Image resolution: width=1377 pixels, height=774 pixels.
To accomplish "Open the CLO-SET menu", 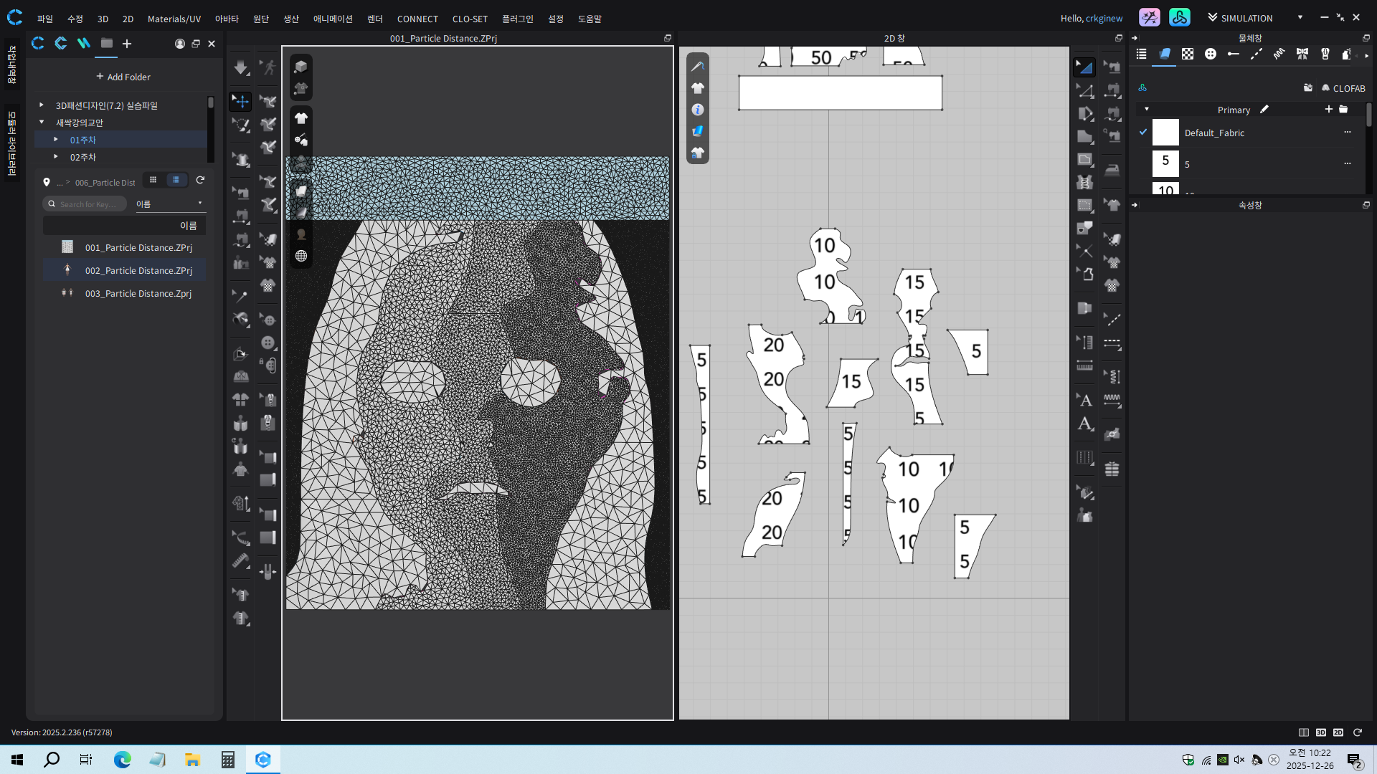I will [x=470, y=19].
